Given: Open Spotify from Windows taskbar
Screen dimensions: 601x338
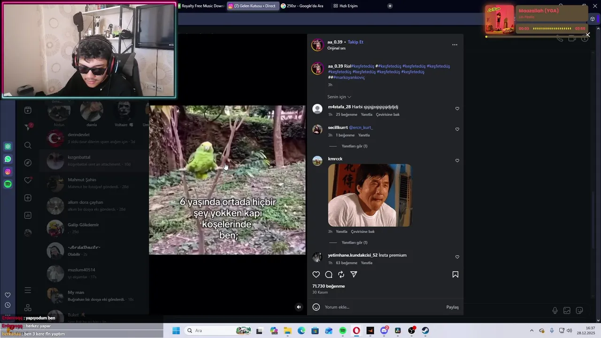Looking at the screenshot, I should tap(343, 330).
